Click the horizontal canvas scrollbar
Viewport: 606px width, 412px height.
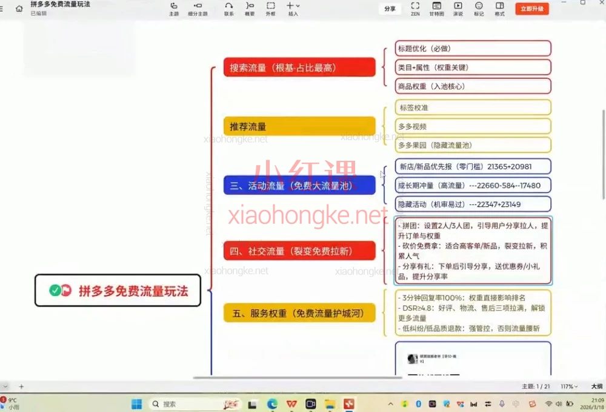point(298,377)
